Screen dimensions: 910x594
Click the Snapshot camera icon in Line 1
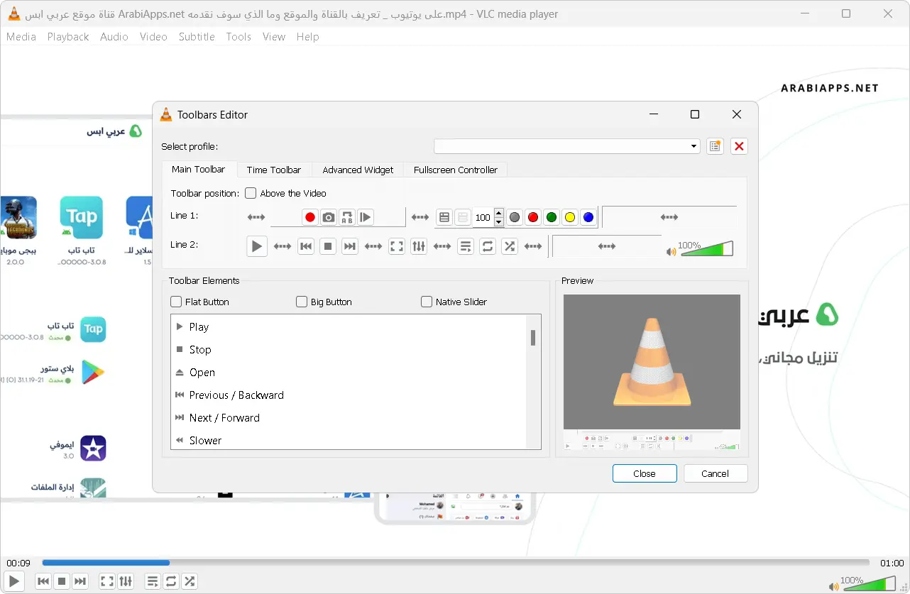pos(329,216)
